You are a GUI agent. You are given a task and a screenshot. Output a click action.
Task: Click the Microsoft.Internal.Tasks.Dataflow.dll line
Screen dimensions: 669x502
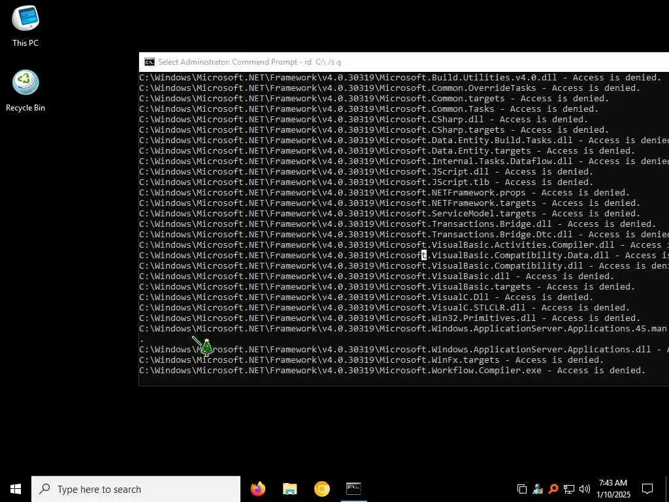[x=404, y=161]
